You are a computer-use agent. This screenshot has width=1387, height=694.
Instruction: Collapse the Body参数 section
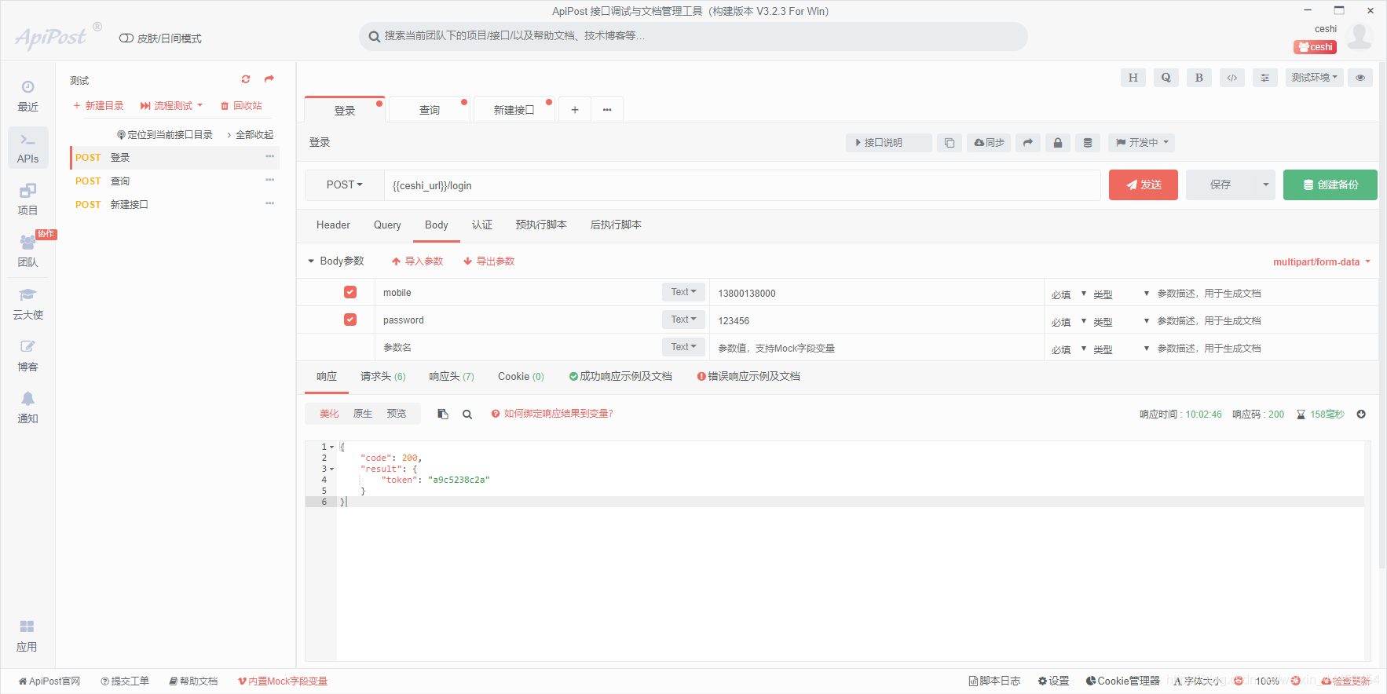tap(311, 261)
